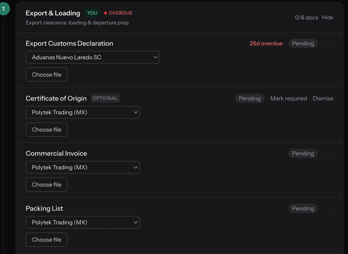Click the red OVERDUE status label

(118, 13)
